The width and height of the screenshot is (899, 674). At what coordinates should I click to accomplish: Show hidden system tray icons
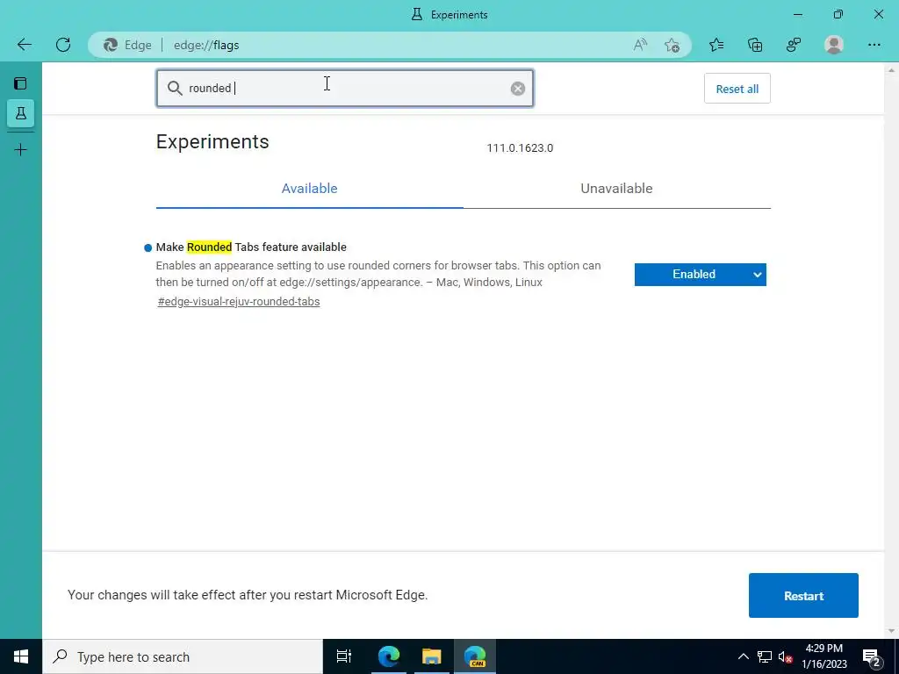pos(743,656)
